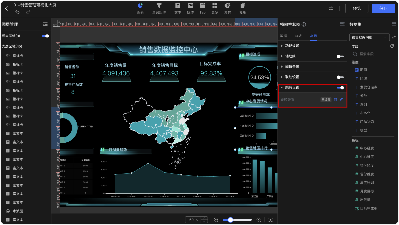Expand the 辅助线 section arrow
Screen dimensions: 399x225
click(282, 56)
